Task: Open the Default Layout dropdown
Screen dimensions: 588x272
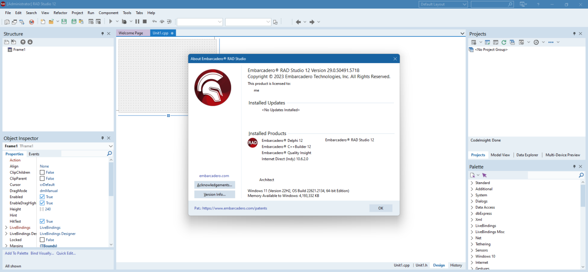Action: 443,4
